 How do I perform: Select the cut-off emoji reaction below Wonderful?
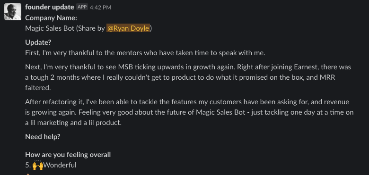(x=28, y=175)
